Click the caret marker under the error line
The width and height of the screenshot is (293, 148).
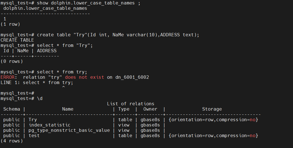64,88
